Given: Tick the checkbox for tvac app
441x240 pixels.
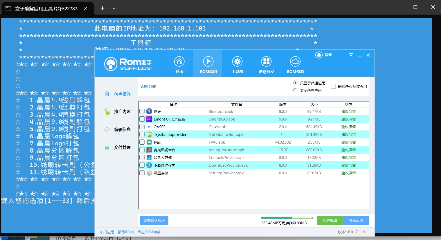Looking at the screenshot, I should pyautogui.click(x=142, y=142).
